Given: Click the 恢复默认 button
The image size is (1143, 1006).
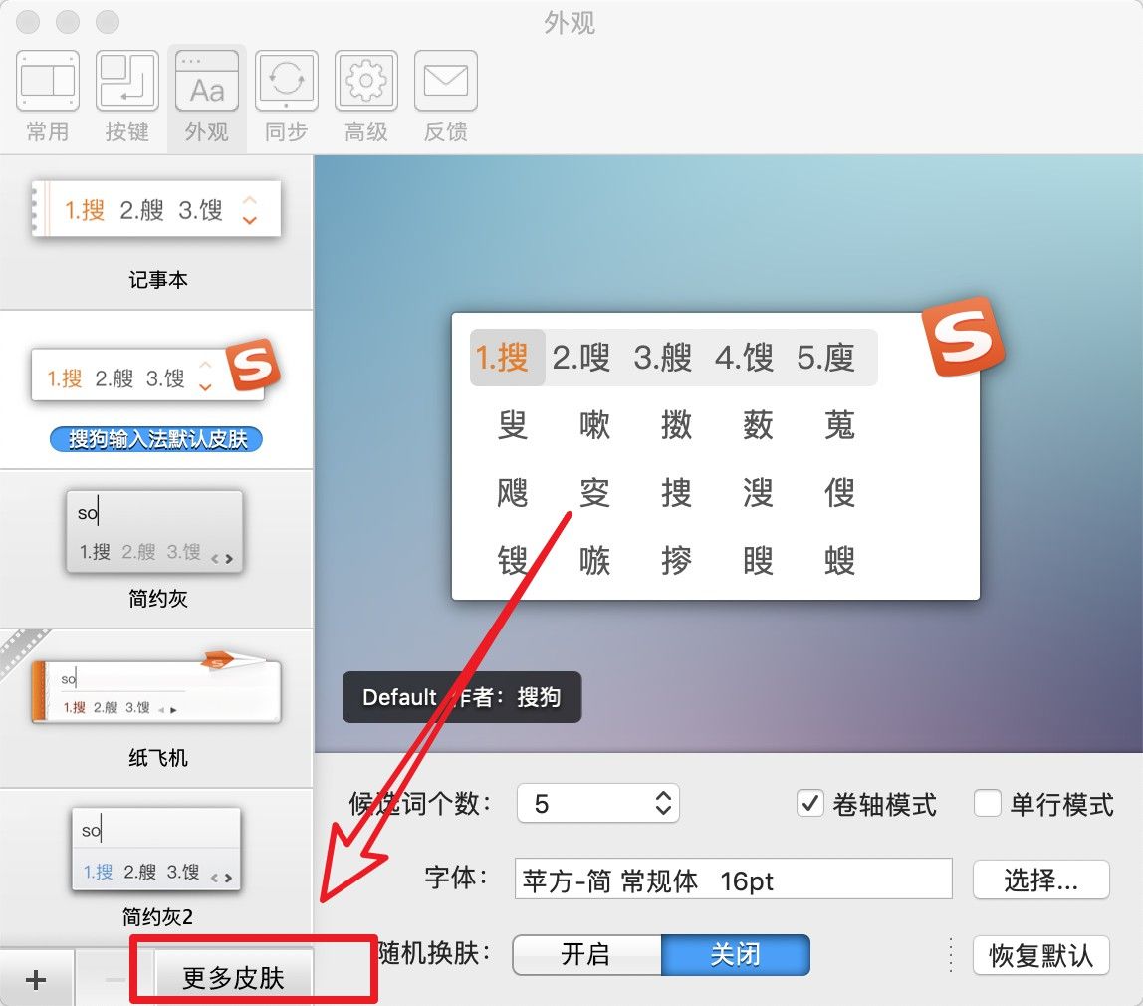Looking at the screenshot, I should 1041,955.
